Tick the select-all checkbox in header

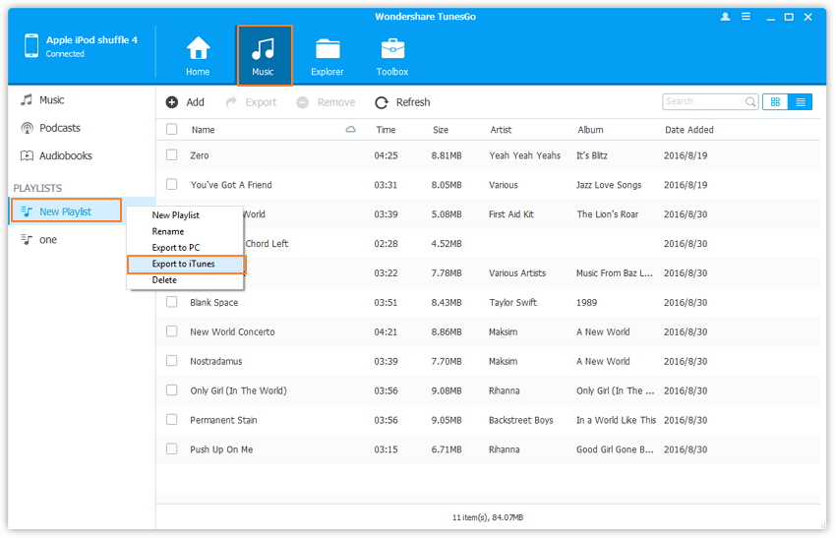coord(172,130)
